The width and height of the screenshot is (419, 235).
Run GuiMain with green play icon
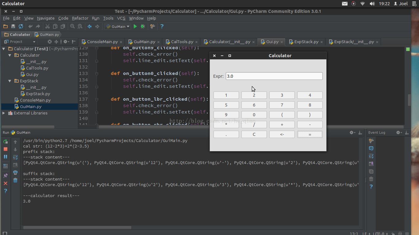tap(135, 27)
